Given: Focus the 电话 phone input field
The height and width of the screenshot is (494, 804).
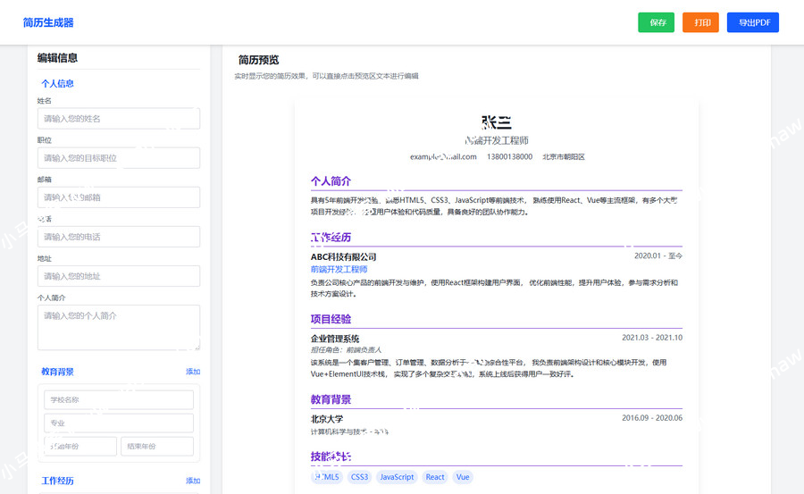Looking at the screenshot, I should (x=119, y=237).
